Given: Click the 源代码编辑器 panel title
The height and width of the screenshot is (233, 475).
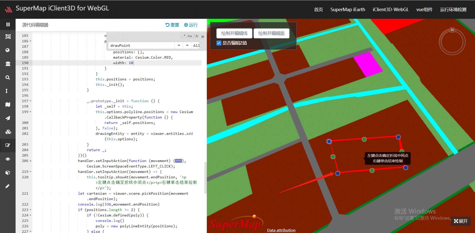Looking at the screenshot, I should tap(35, 25).
